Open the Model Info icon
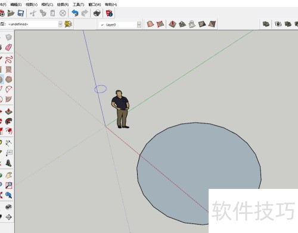The height and width of the screenshot is (233, 298). (x=109, y=13)
